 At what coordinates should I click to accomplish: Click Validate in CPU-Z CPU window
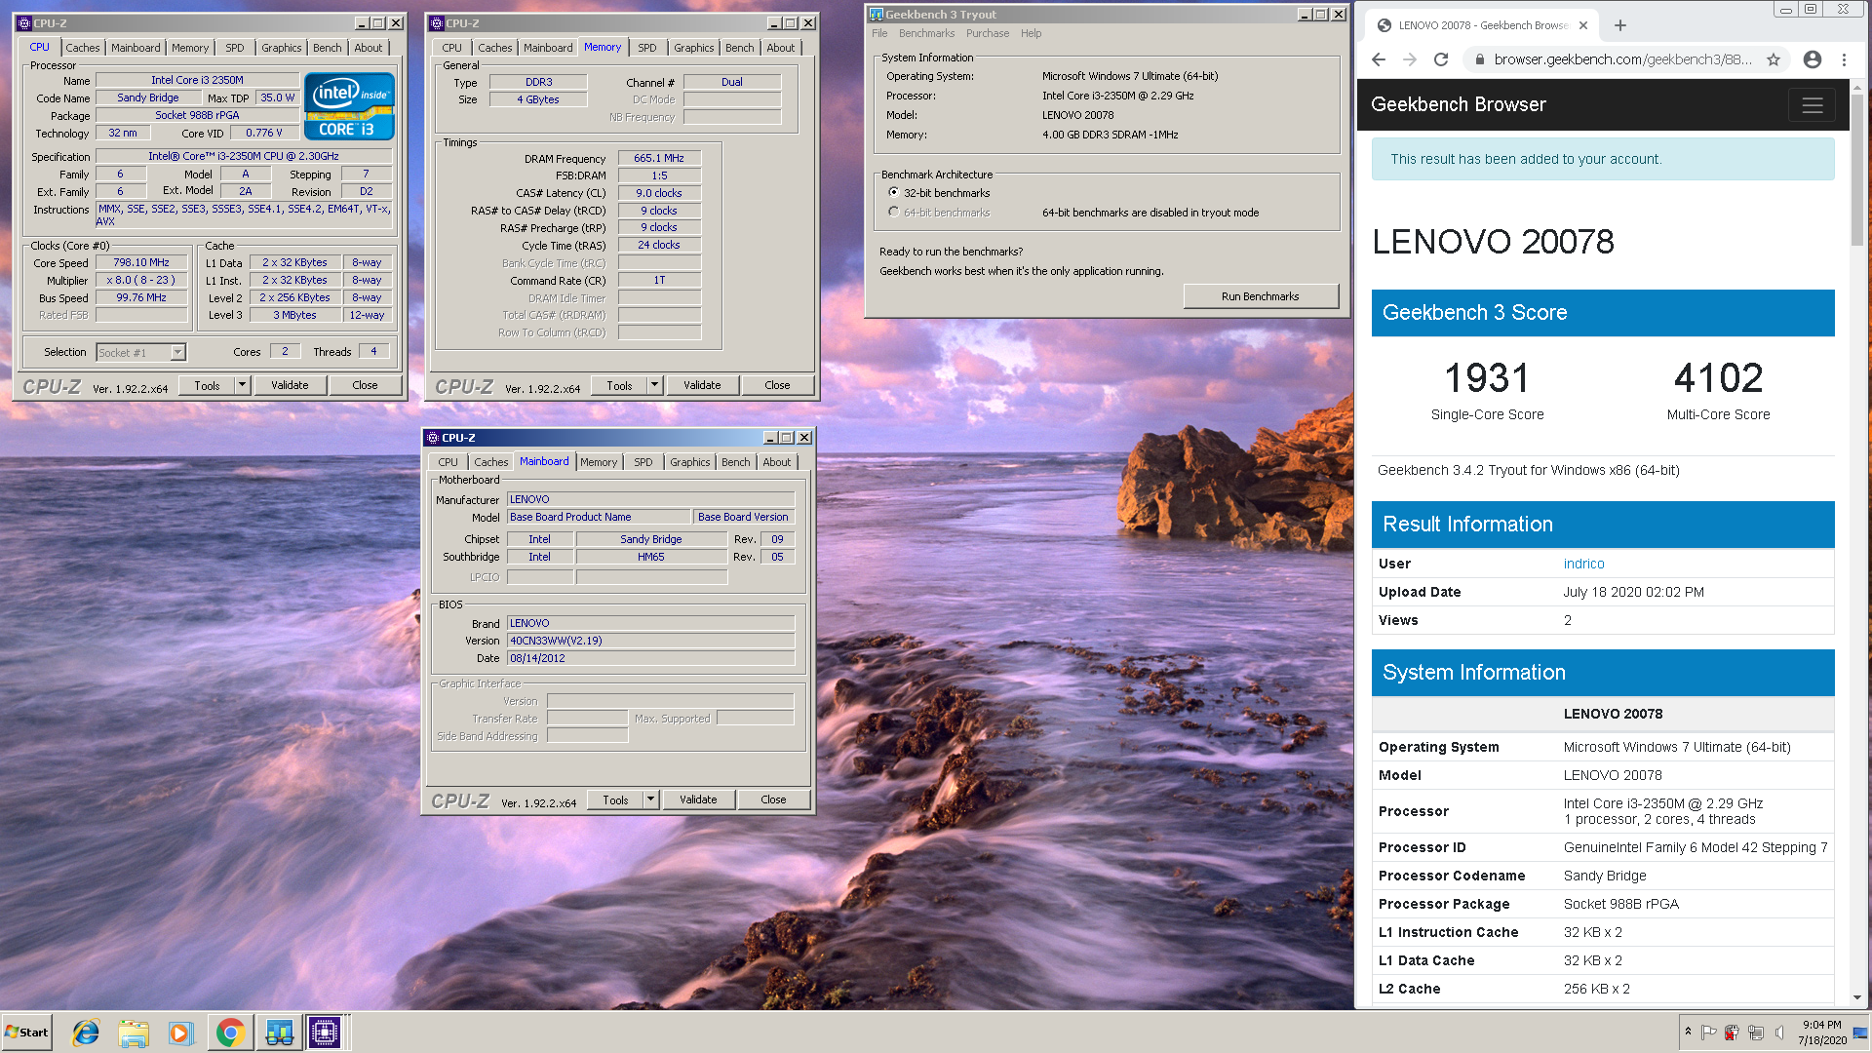pos(290,385)
